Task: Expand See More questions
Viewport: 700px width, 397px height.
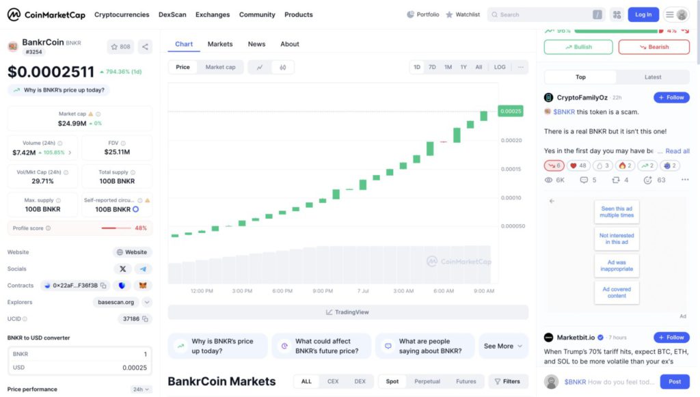Action: click(x=502, y=346)
